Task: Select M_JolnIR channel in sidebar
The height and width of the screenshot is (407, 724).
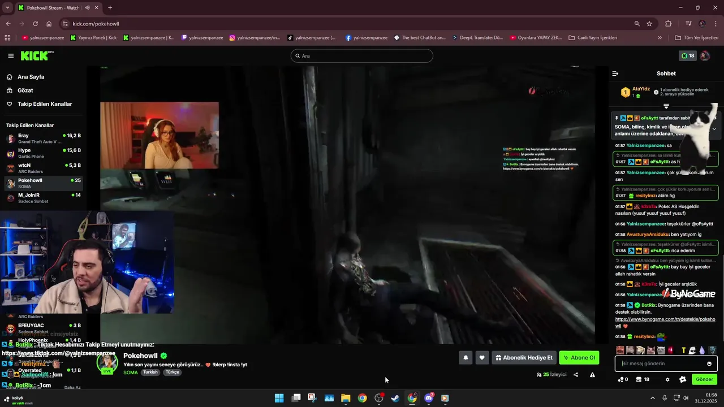Action: [x=44, y=198]
